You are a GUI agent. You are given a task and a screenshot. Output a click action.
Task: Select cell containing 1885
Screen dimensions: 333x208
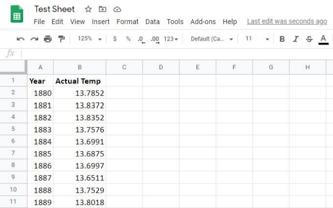point(40,154)
